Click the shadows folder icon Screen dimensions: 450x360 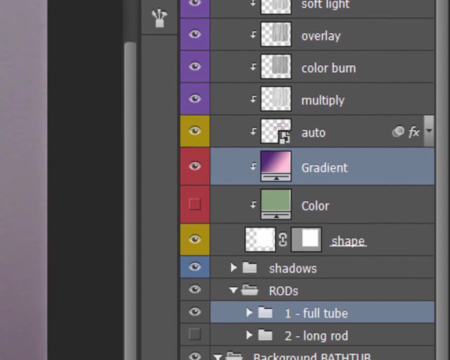pos(250,268)
